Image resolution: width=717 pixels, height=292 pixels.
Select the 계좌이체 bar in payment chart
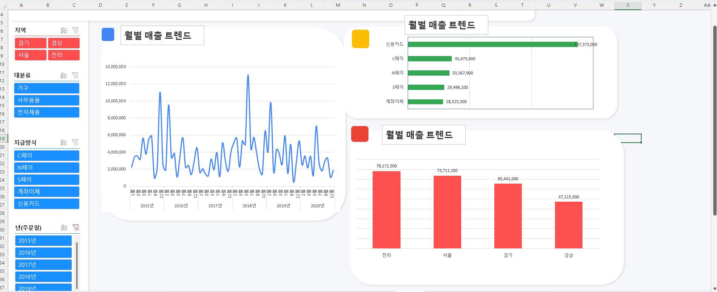click(425, 102)
